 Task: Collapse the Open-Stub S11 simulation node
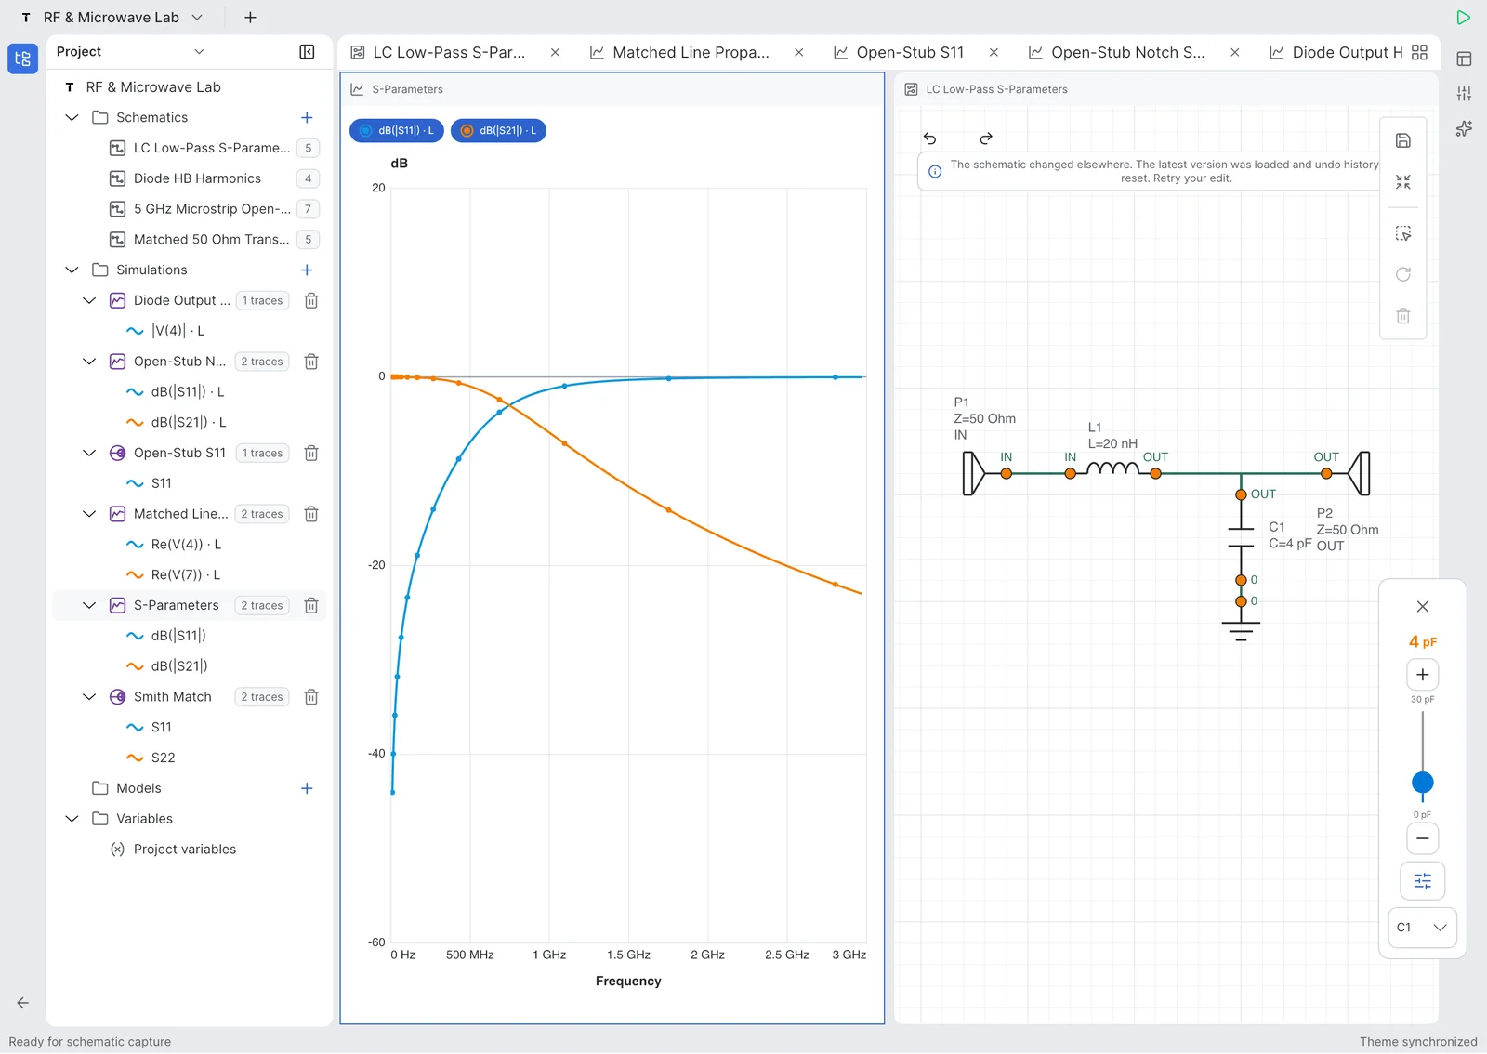[89, 453]
